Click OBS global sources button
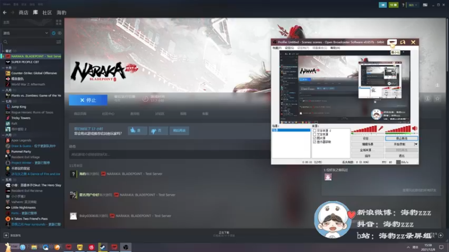 pos(368,150)
